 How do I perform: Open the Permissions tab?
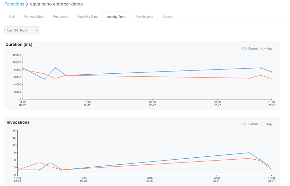pyautogui.click(x=144, y=17)
